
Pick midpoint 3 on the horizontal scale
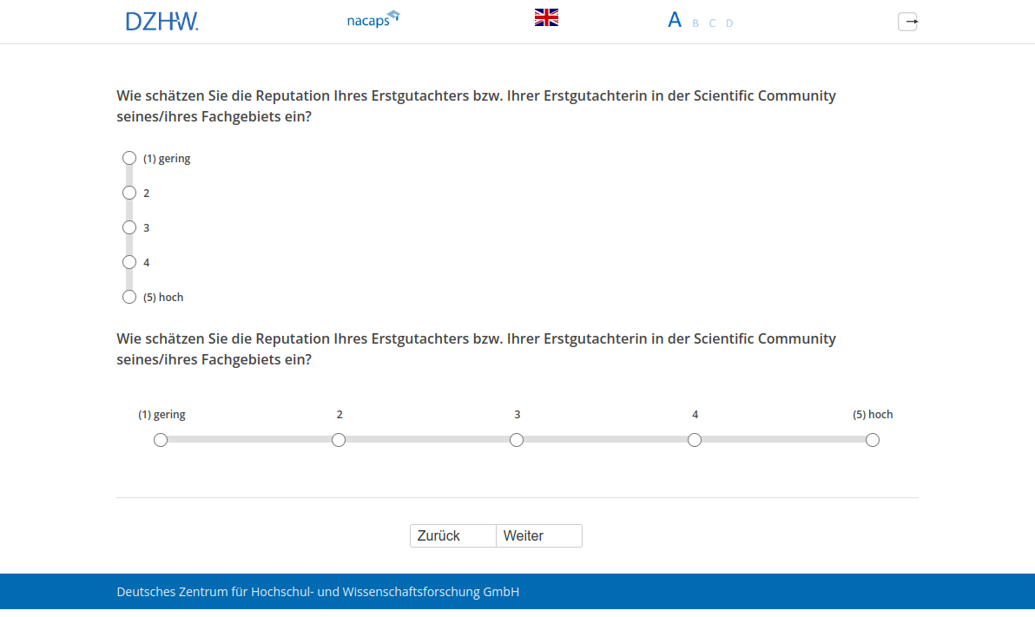tap(517, 440)
